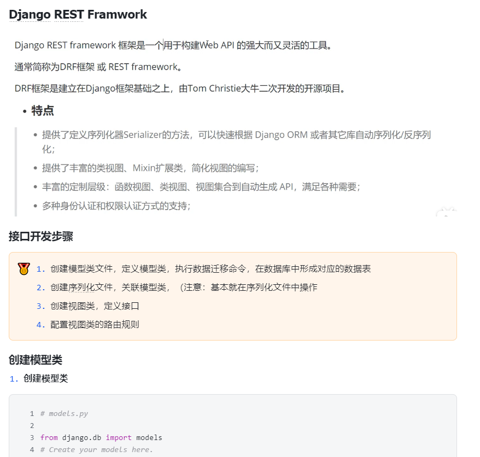Screen dimensions: 480x457
Task: Click the 创建模型类 section heading
Action: [36, 360]
